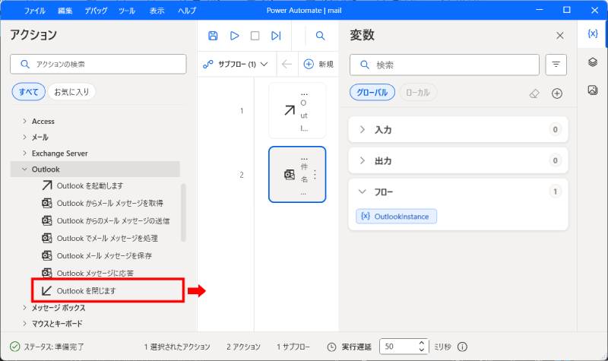Decrease 実行遅延 with the down arrow
Viewport: 608px width, 361px height.
[422, 350]
